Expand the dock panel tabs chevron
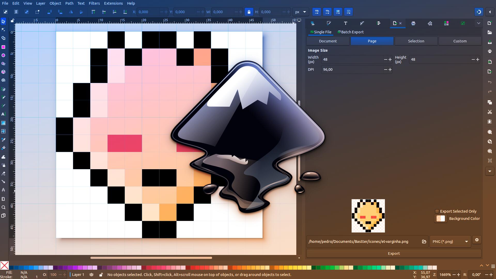 click(478, 23)
